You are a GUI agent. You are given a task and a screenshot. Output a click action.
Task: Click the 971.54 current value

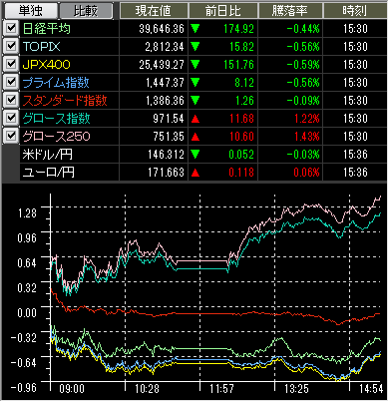[x=169, y=119]
